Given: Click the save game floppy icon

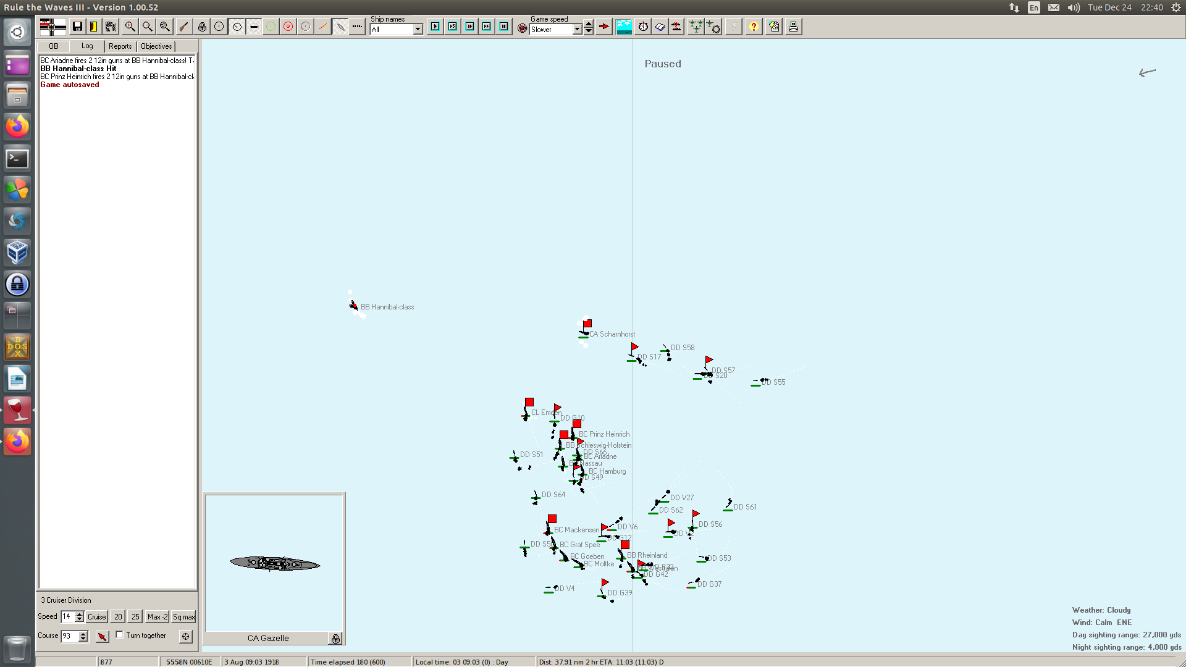Looking at the screenshot, I should click(x=77, y=27).
